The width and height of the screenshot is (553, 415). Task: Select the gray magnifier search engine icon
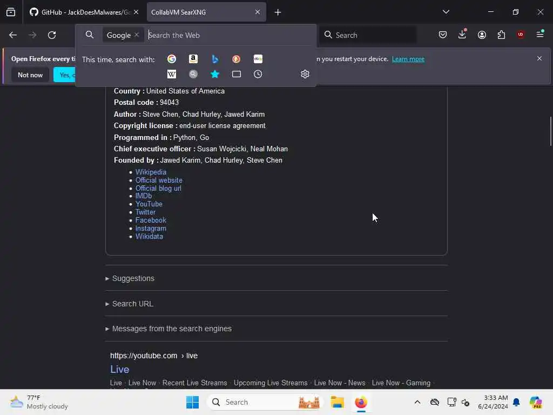coord(193,74)
